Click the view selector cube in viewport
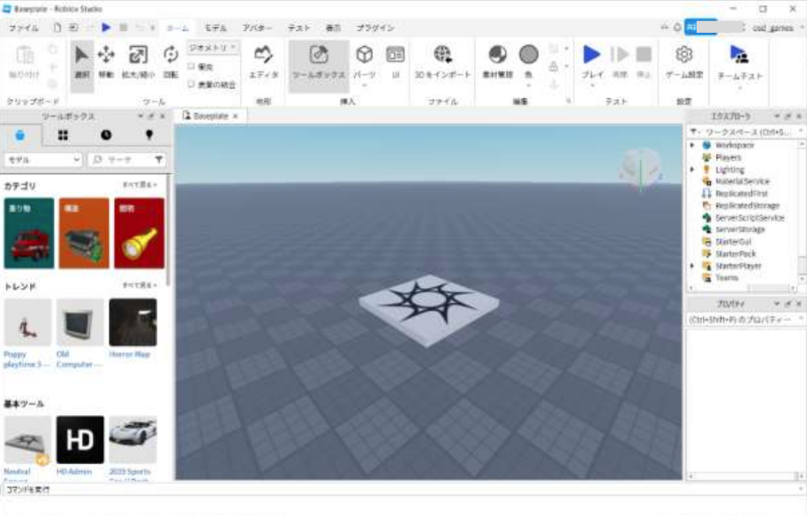807x515 pixels. click(641, 167)
